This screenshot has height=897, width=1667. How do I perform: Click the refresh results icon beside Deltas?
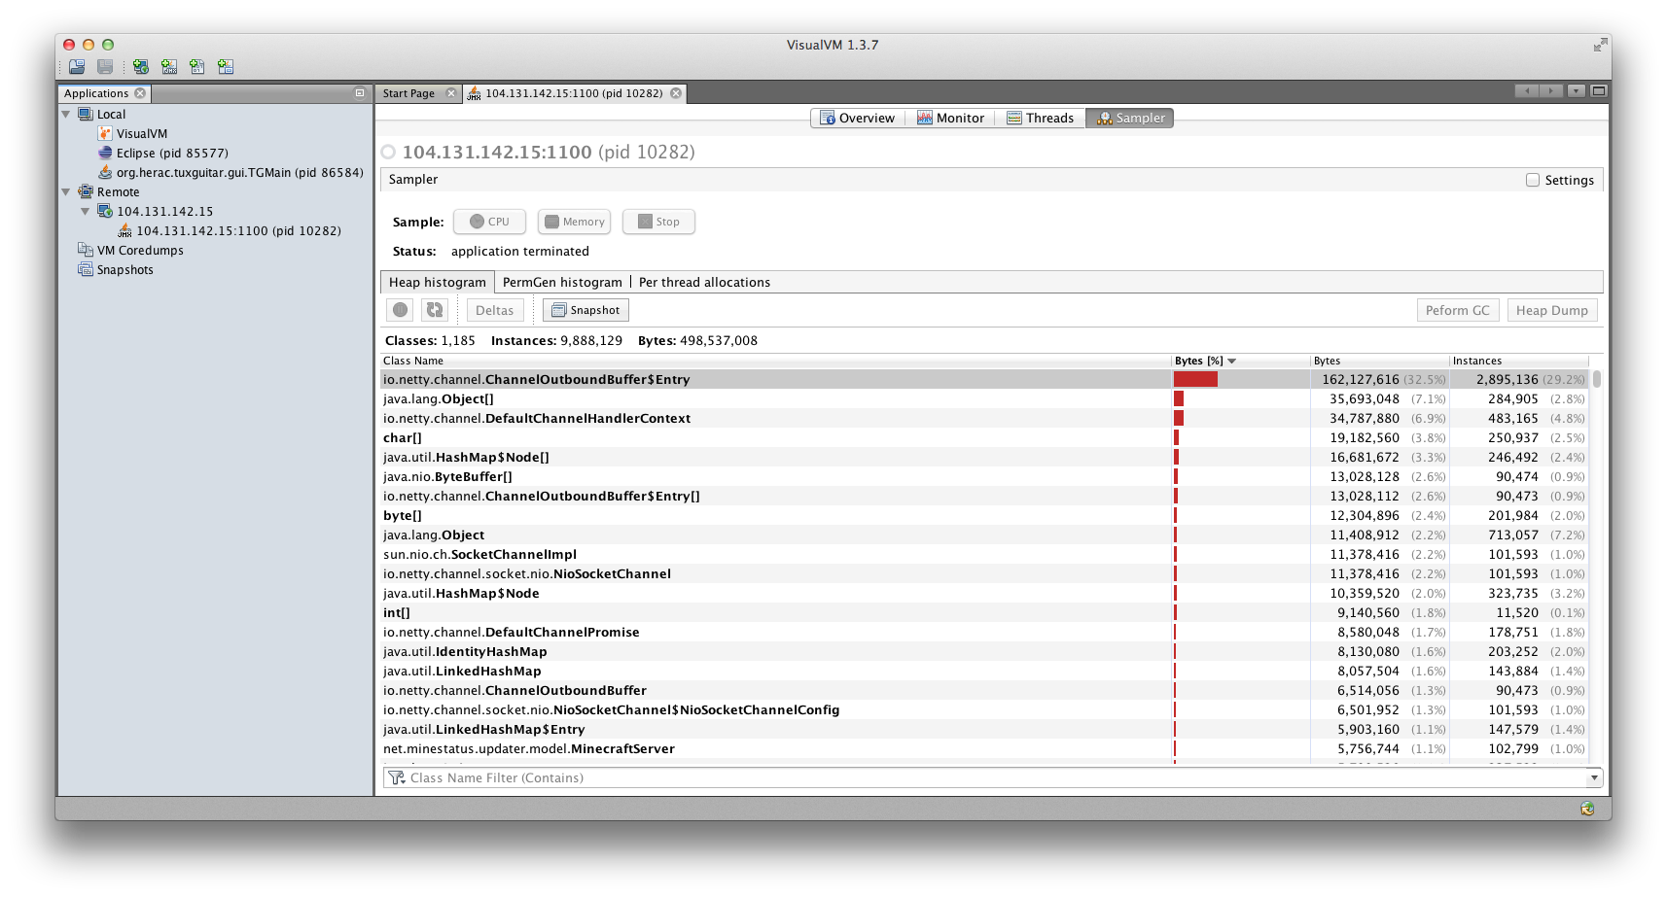click(435, 310)
